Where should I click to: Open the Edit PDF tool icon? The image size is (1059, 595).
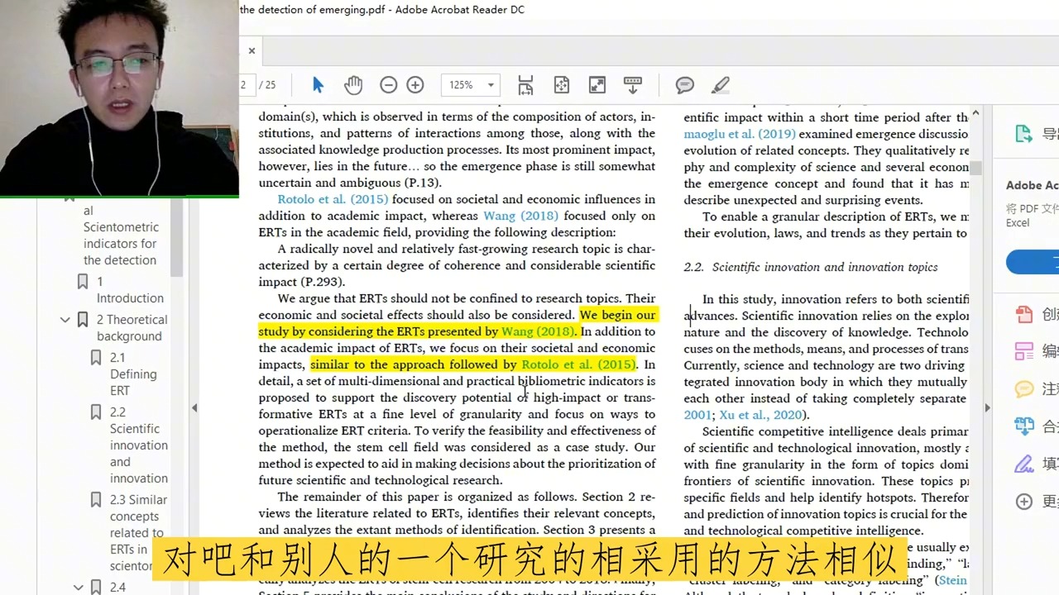tap(1024, 351)
